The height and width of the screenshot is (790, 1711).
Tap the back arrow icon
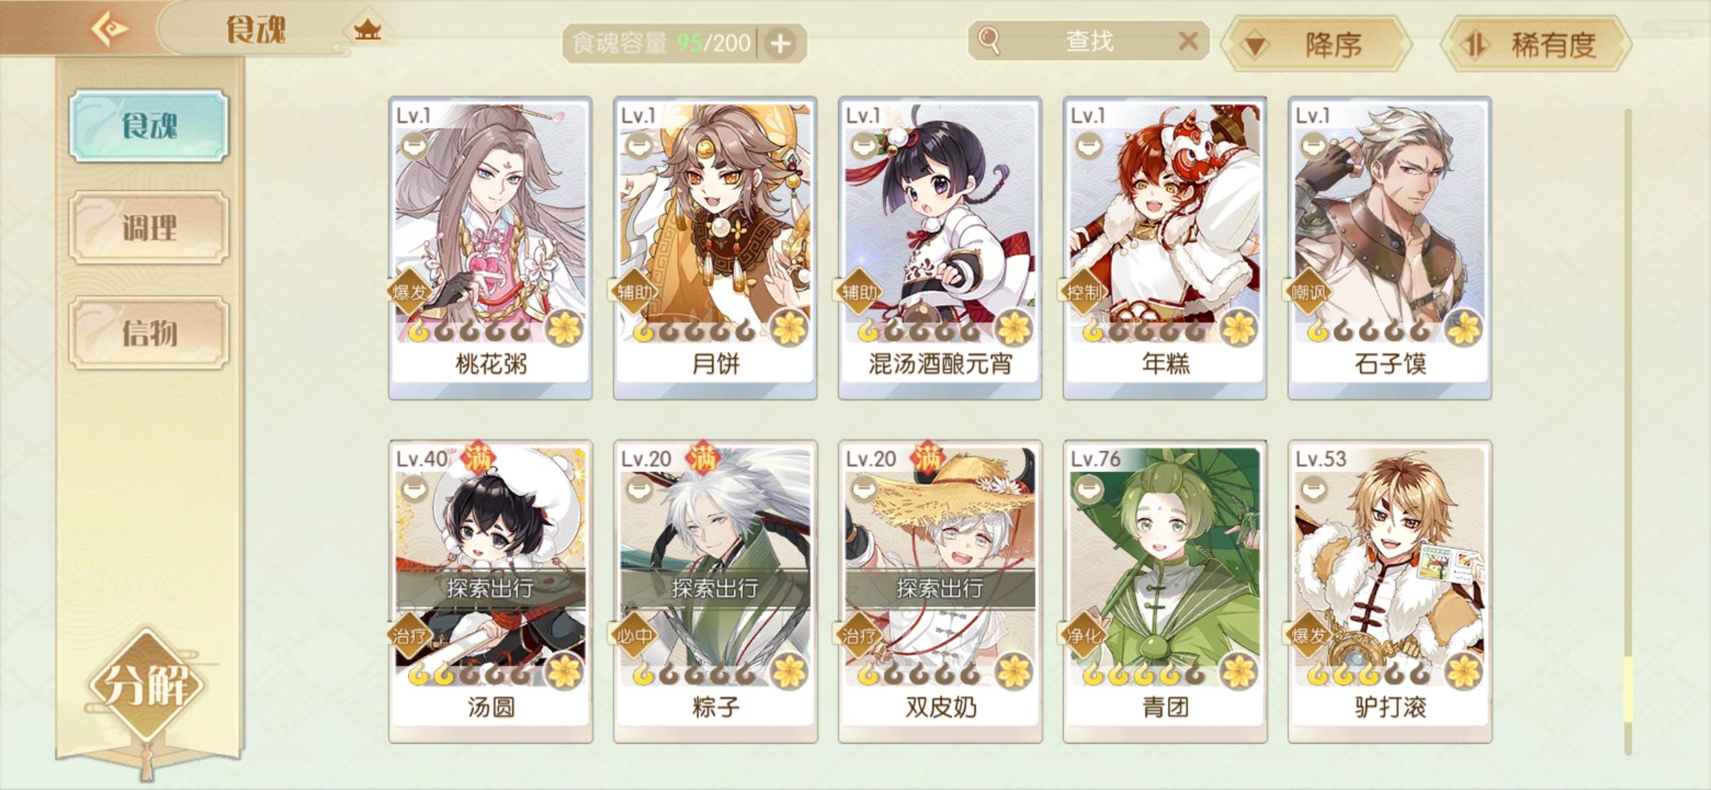[x=109, y=29]
